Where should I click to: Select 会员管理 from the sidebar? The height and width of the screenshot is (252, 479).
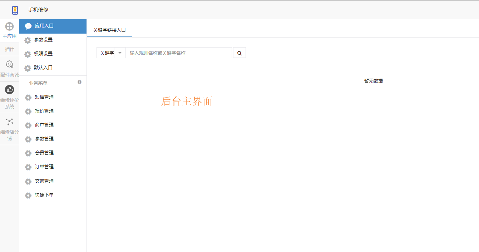click(x=43, y=153)
